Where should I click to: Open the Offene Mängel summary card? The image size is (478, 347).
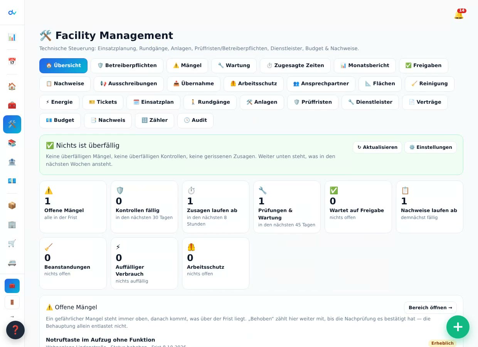point(73,207)
